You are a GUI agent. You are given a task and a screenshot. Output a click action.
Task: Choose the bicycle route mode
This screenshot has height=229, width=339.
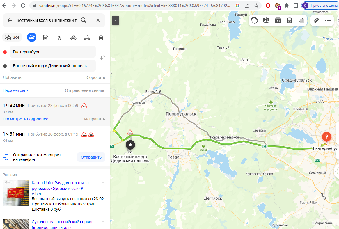[x=73, y=37]
